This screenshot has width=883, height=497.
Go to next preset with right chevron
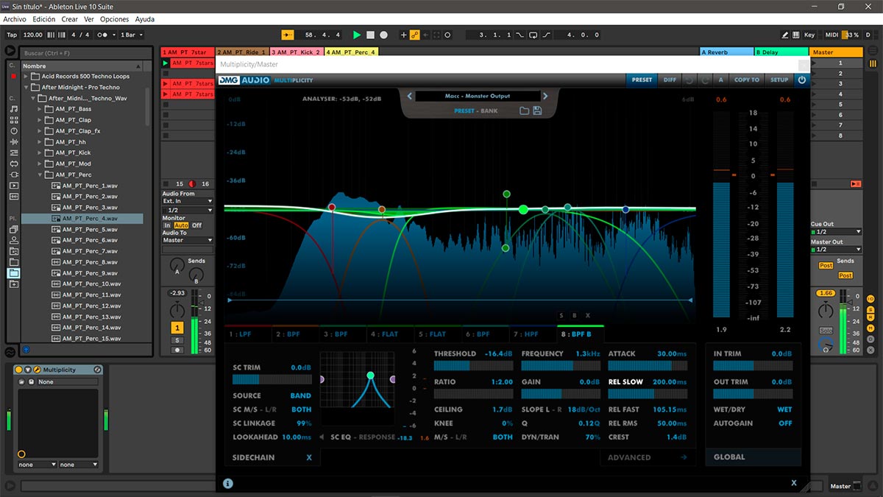tap(545, 96)
